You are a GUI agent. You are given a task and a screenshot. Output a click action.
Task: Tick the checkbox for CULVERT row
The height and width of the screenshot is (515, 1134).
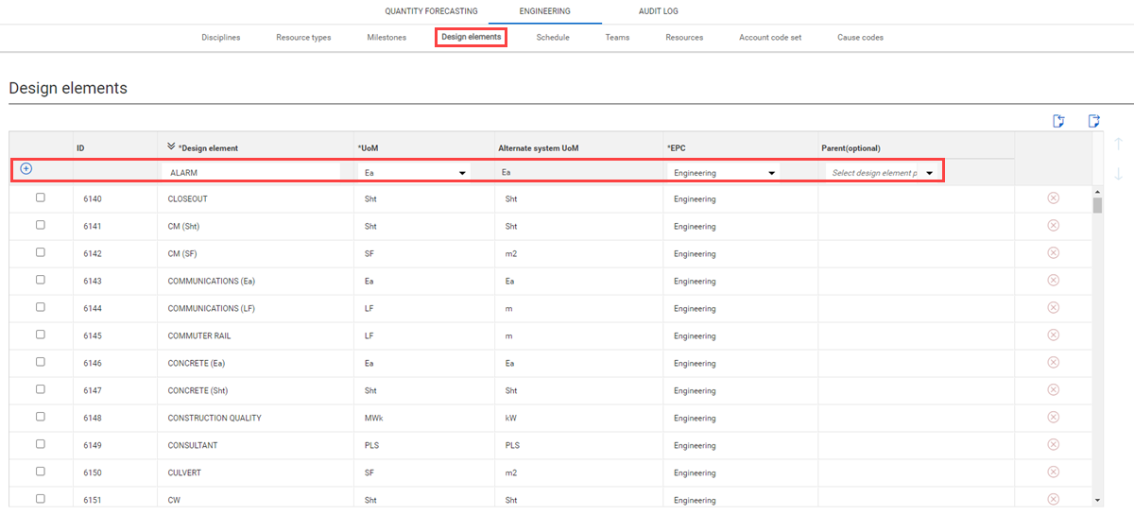pos(40,472)
